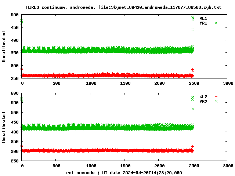Click the 1000 x-axis tick under the top plot
The width and height of the screenshot is (235, 176).
91,83
